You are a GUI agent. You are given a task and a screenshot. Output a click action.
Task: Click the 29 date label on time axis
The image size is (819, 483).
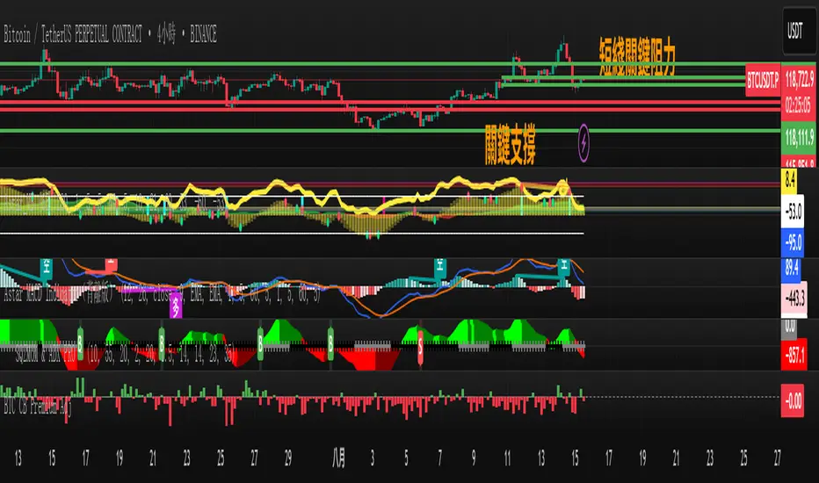tap(288, 458)
